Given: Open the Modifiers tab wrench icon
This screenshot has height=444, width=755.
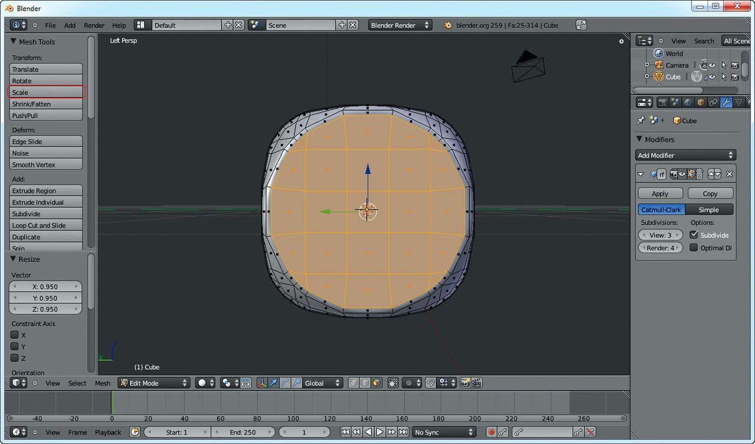Looking at the screenshot, I should point(726,102).
